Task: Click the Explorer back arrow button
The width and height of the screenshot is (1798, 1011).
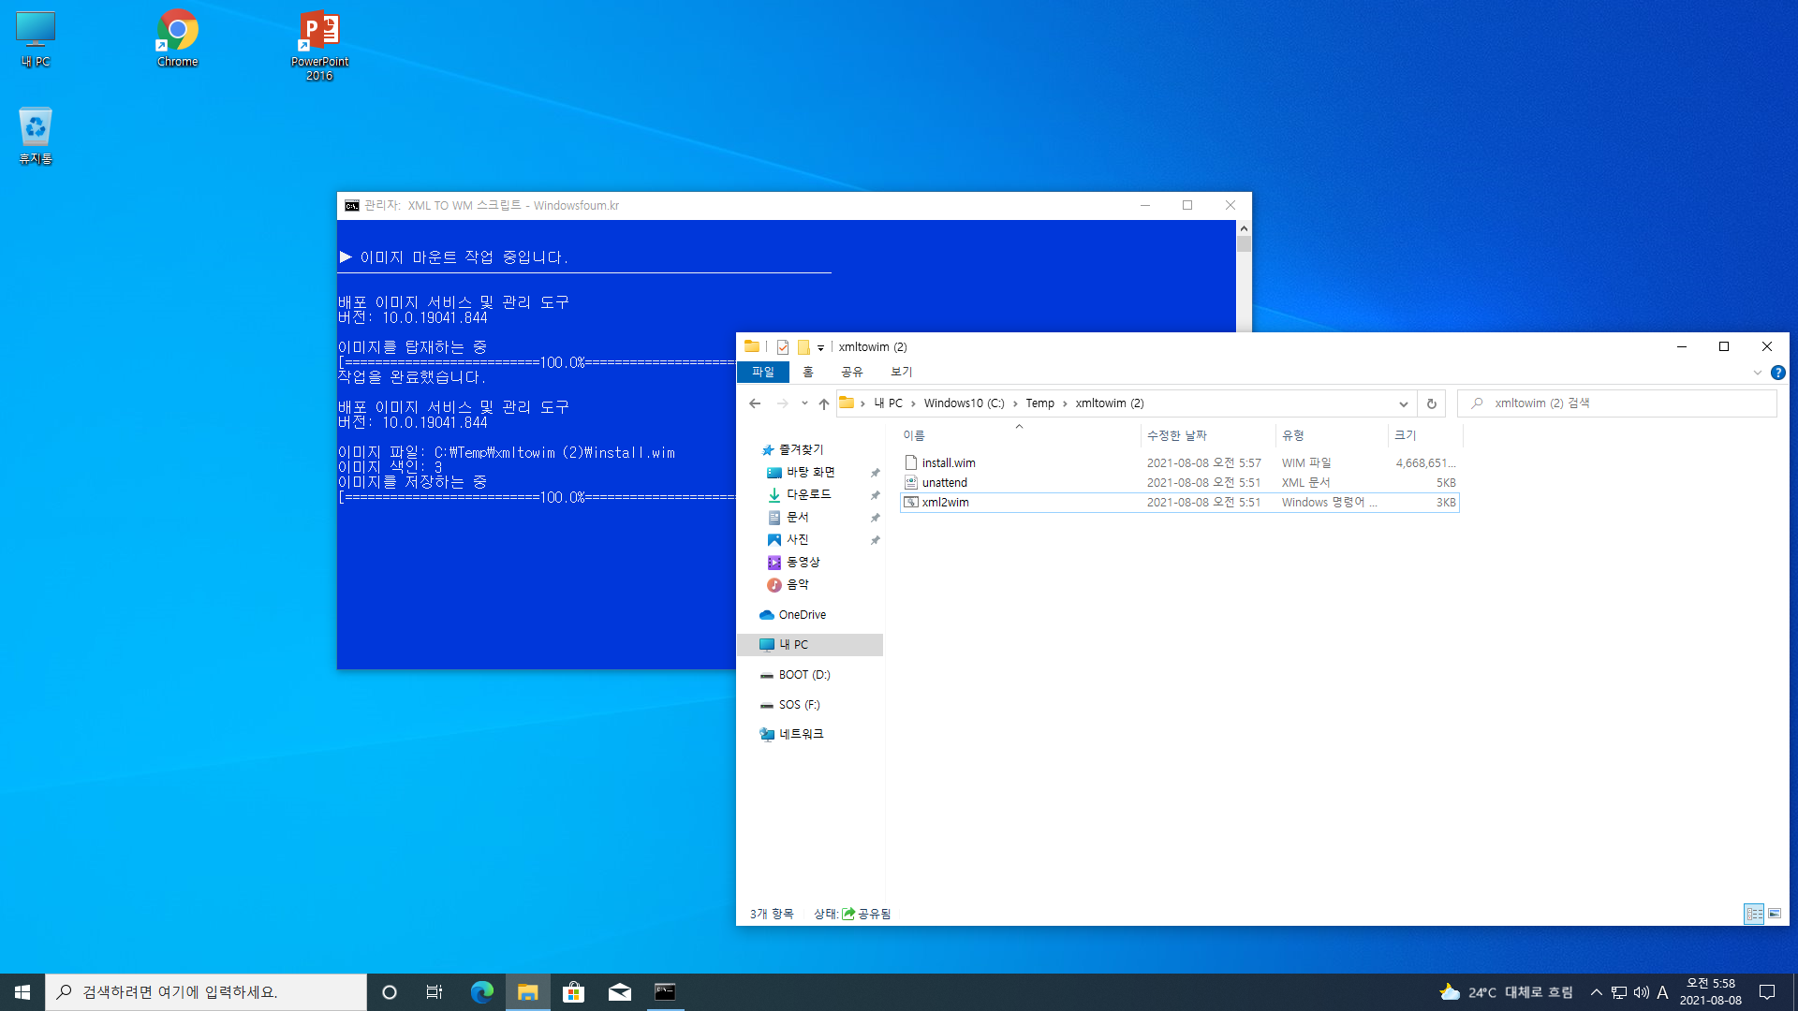Action: 755,403
